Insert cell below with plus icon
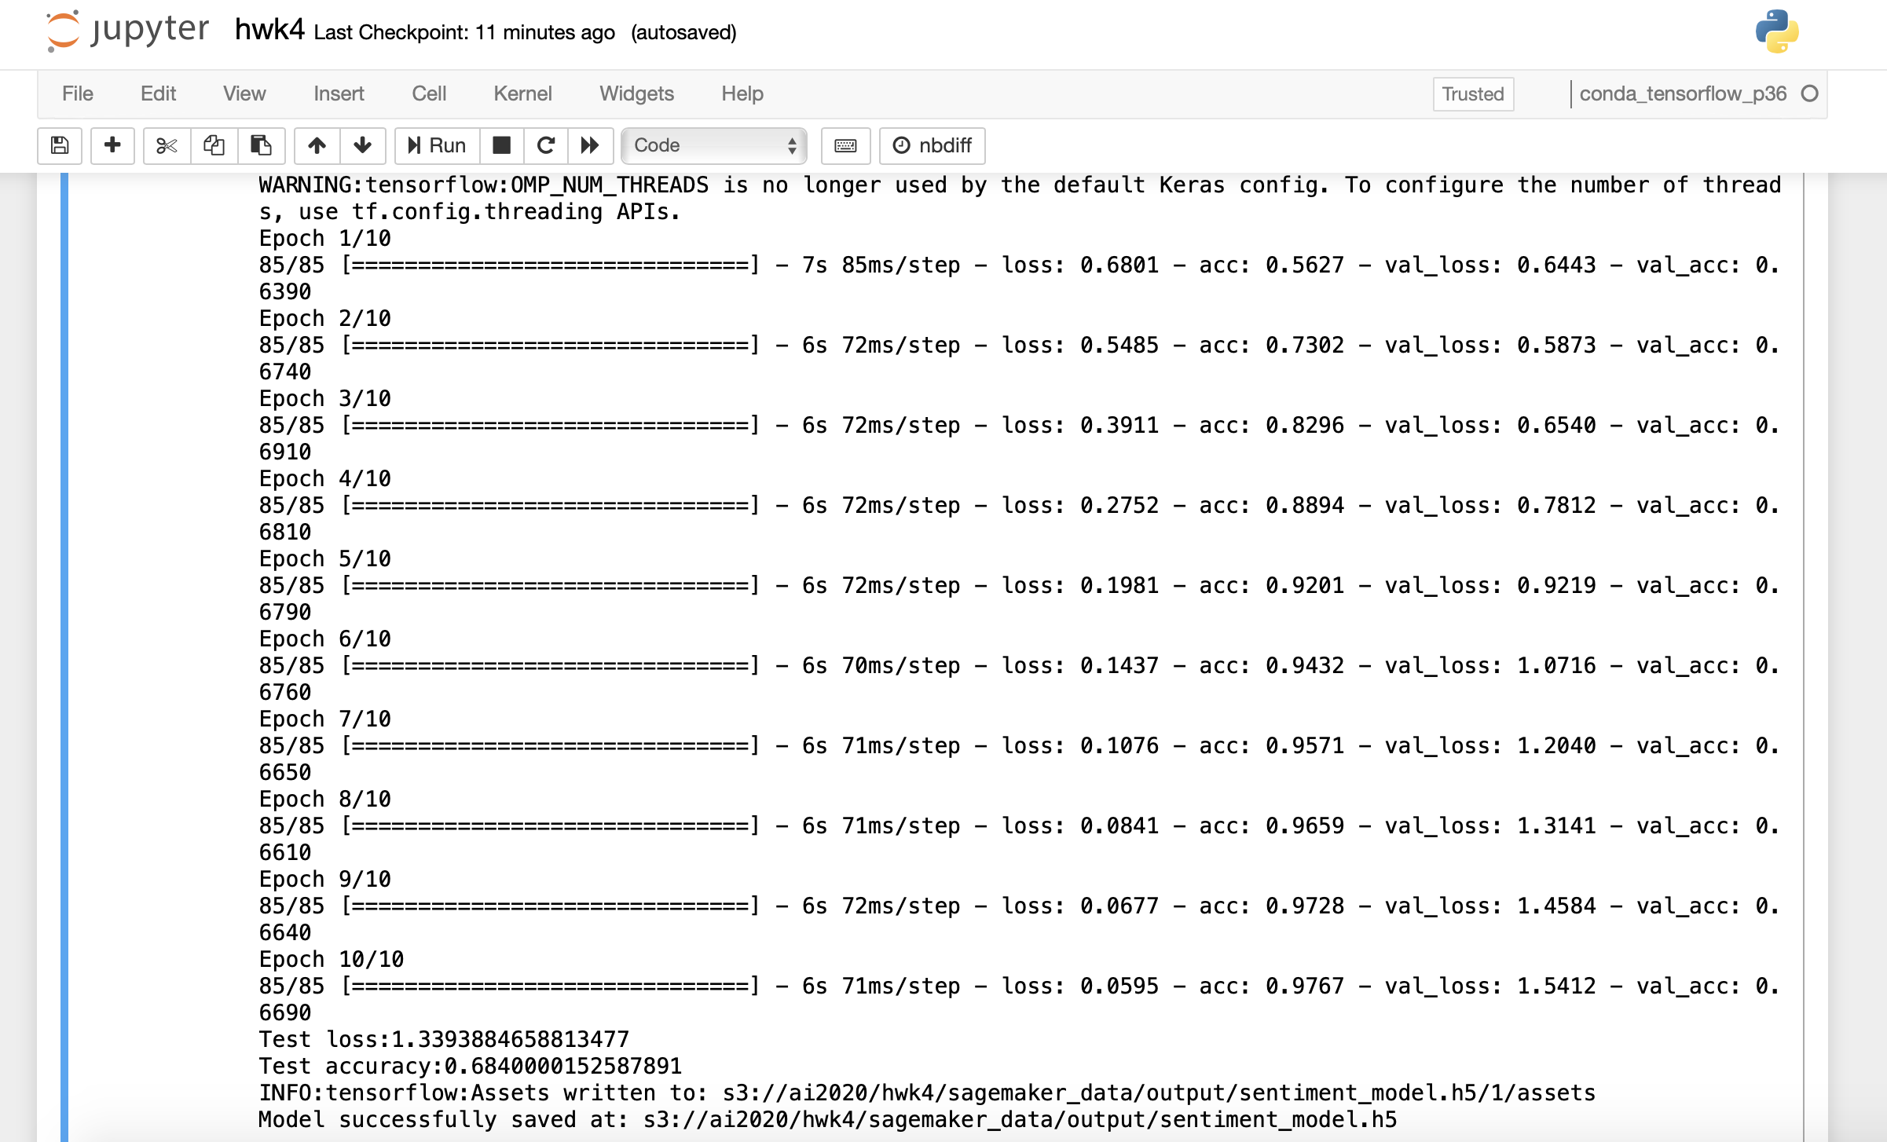This screenshot has height=1142, width=1887. (x=112, y=145)
